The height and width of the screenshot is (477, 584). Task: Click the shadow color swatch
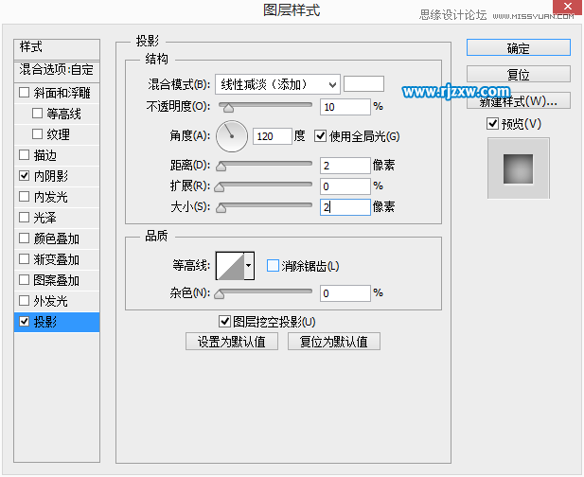coord(363,84)
